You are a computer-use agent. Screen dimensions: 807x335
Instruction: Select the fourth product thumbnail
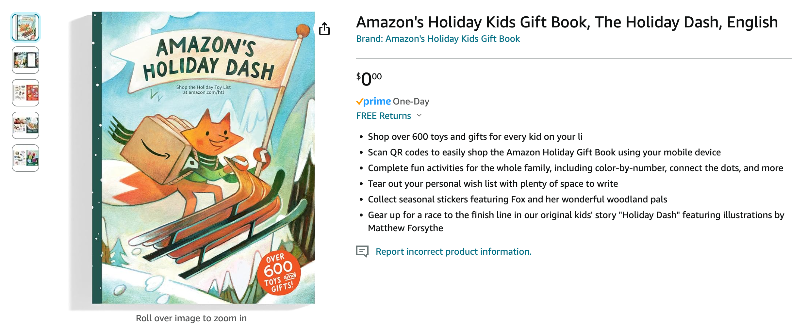click(x=25, y=125)
